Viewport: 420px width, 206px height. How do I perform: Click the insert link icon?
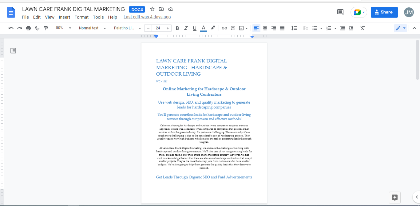tap(224, 28)
